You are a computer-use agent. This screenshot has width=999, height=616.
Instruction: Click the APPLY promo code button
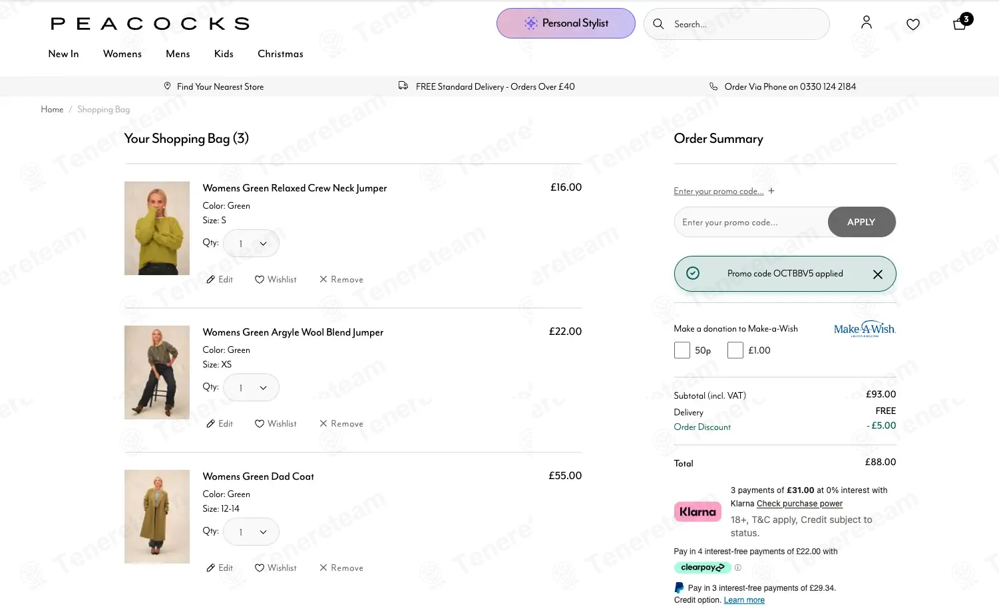pos(861,223)
